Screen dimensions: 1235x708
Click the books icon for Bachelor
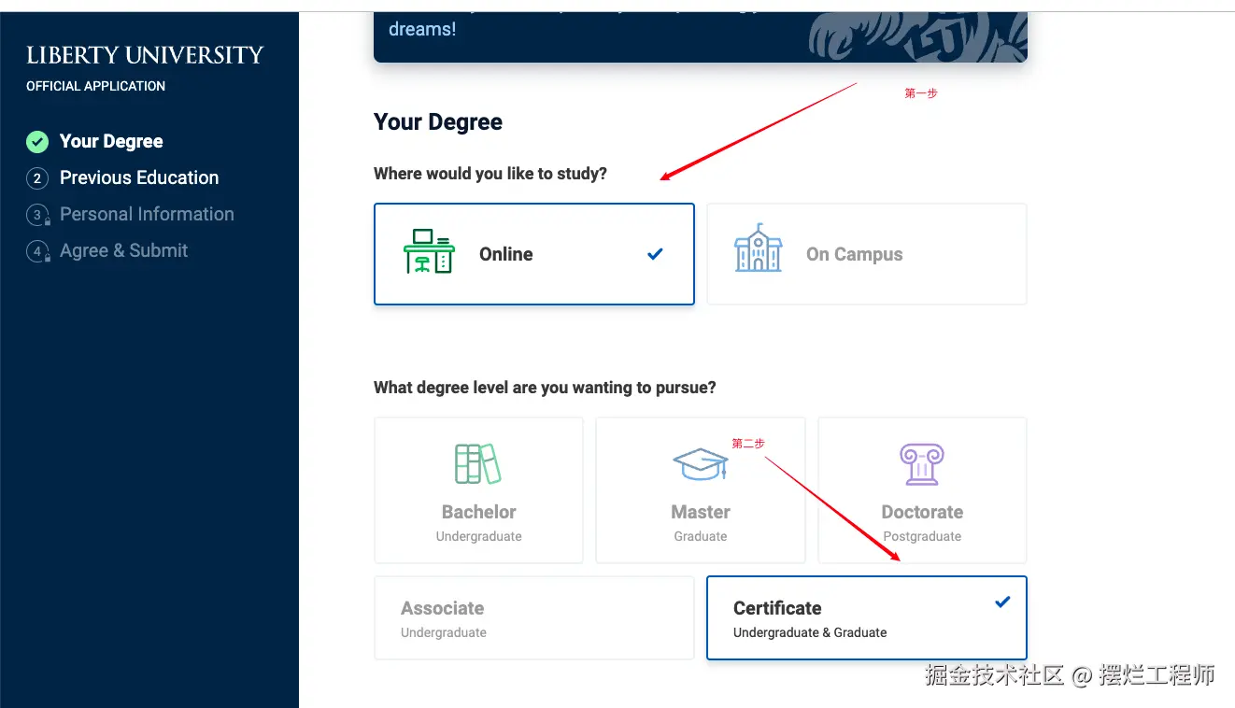tap(478, 463)
